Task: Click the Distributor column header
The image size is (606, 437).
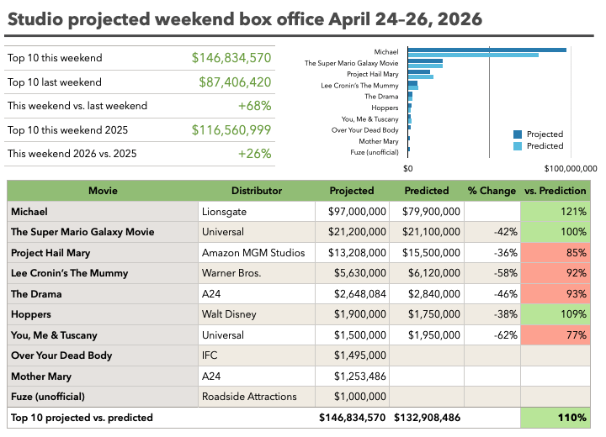Action: tap(257, 191)
